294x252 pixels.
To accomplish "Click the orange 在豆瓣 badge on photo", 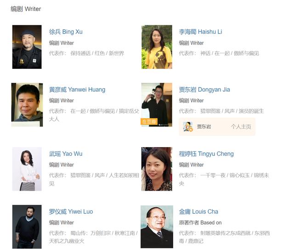I will (149, 122).
